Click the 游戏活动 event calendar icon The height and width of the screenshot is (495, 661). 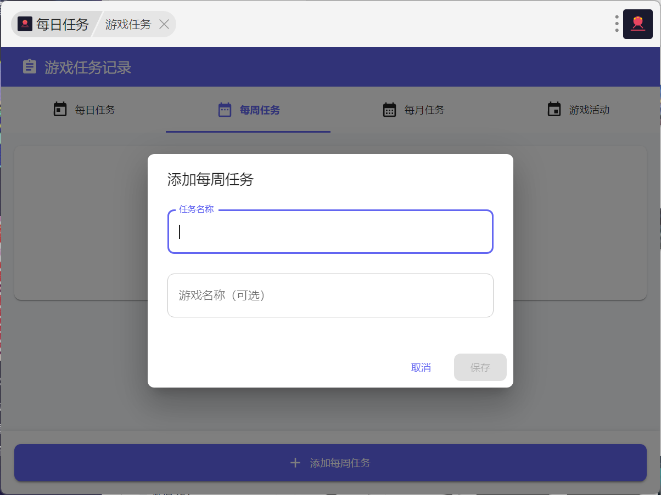tap(554, 109)
